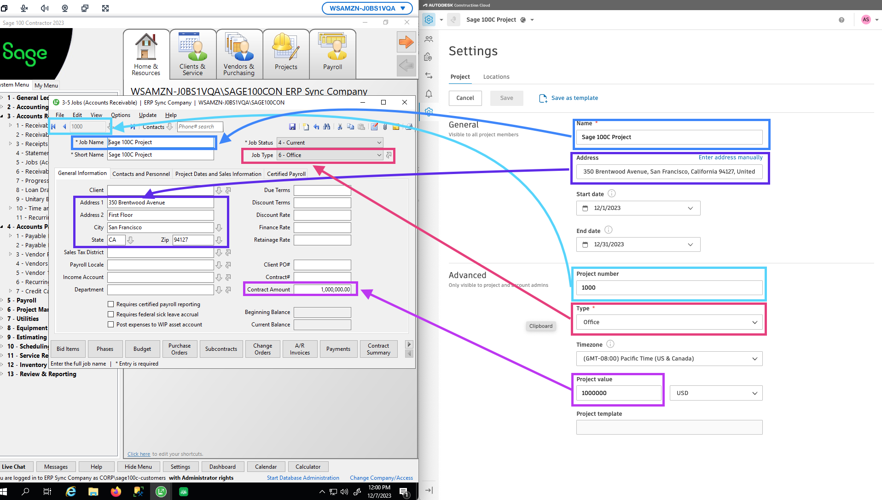Open Change Orders from job buttons

pyautogui.click(x=262, y=349)
